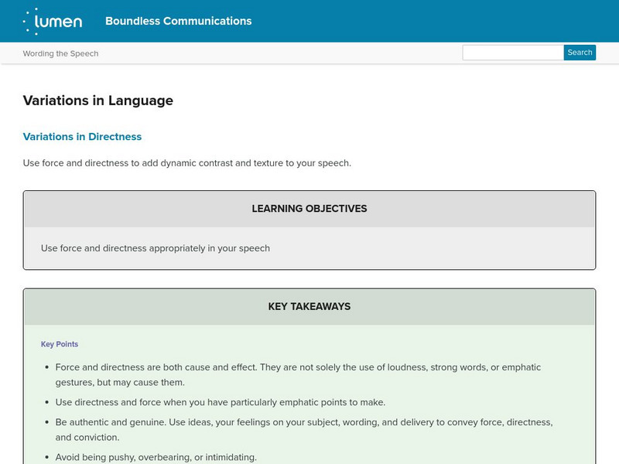Click the objective about using force appropriately
This screenshot has height=464, width=619.
click(x=156, y=248)
